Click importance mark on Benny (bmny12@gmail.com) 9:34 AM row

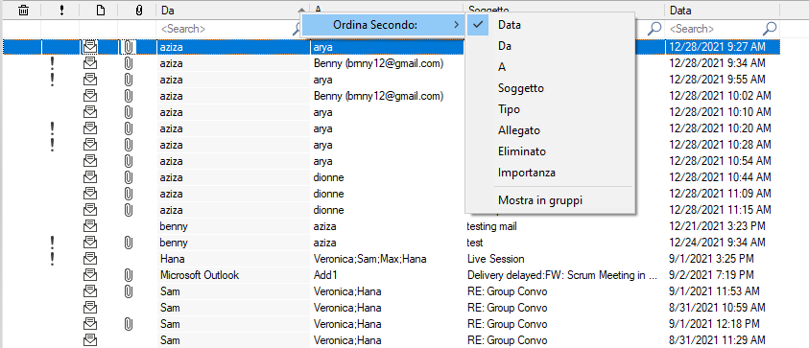point(52,63)
